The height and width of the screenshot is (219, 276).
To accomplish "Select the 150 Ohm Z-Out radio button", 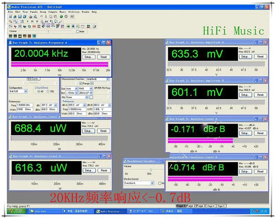I will pyautogui.click(x=48, y=92).
